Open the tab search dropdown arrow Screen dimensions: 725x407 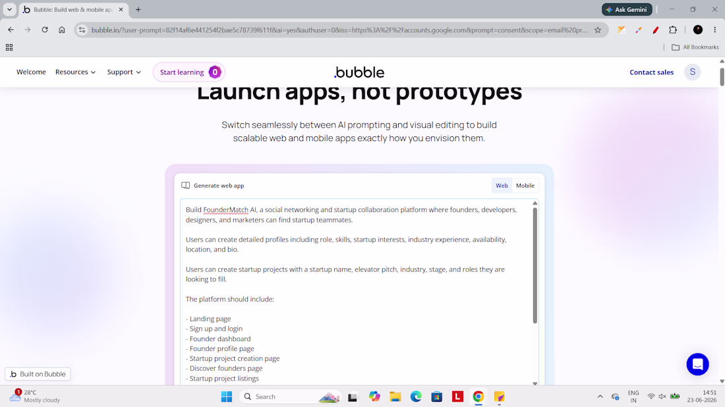click(x=9, y=9)
